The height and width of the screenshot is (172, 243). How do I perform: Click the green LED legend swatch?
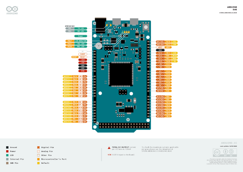tap(7, 155)
